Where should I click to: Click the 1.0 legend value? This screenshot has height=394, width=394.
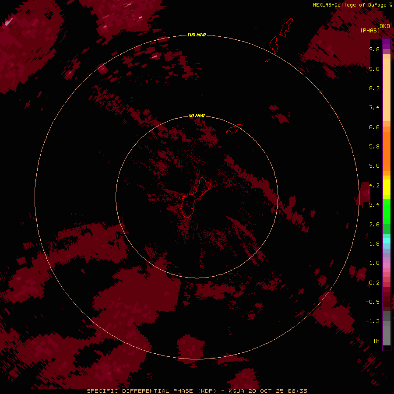click(374, 263)
